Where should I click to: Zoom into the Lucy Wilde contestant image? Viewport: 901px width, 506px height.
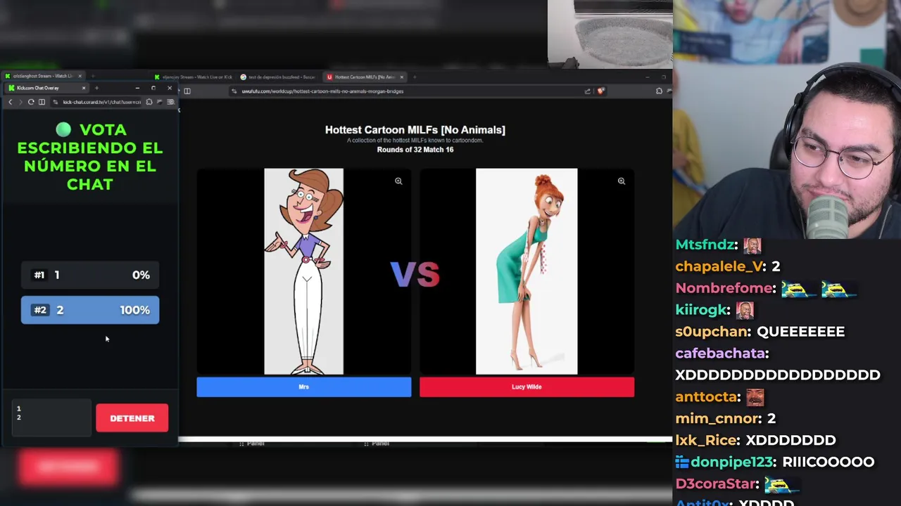[x=621, y=181]
